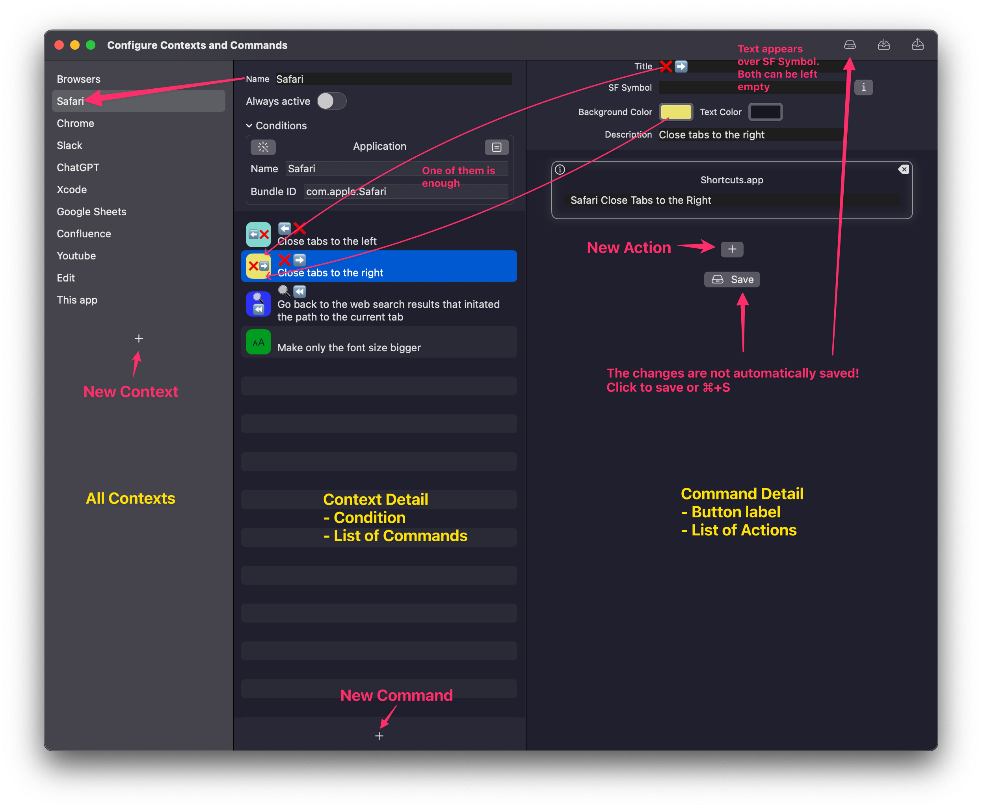Click the application picker sparkle icon

click(263, 147)
